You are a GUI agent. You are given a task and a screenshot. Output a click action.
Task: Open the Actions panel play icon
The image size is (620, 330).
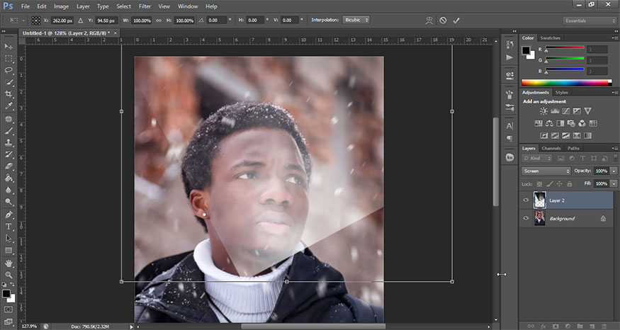click(509, 57)
